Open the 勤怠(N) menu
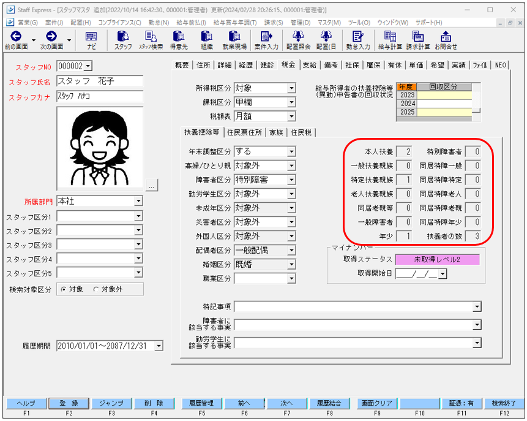 tap(159, 23)
